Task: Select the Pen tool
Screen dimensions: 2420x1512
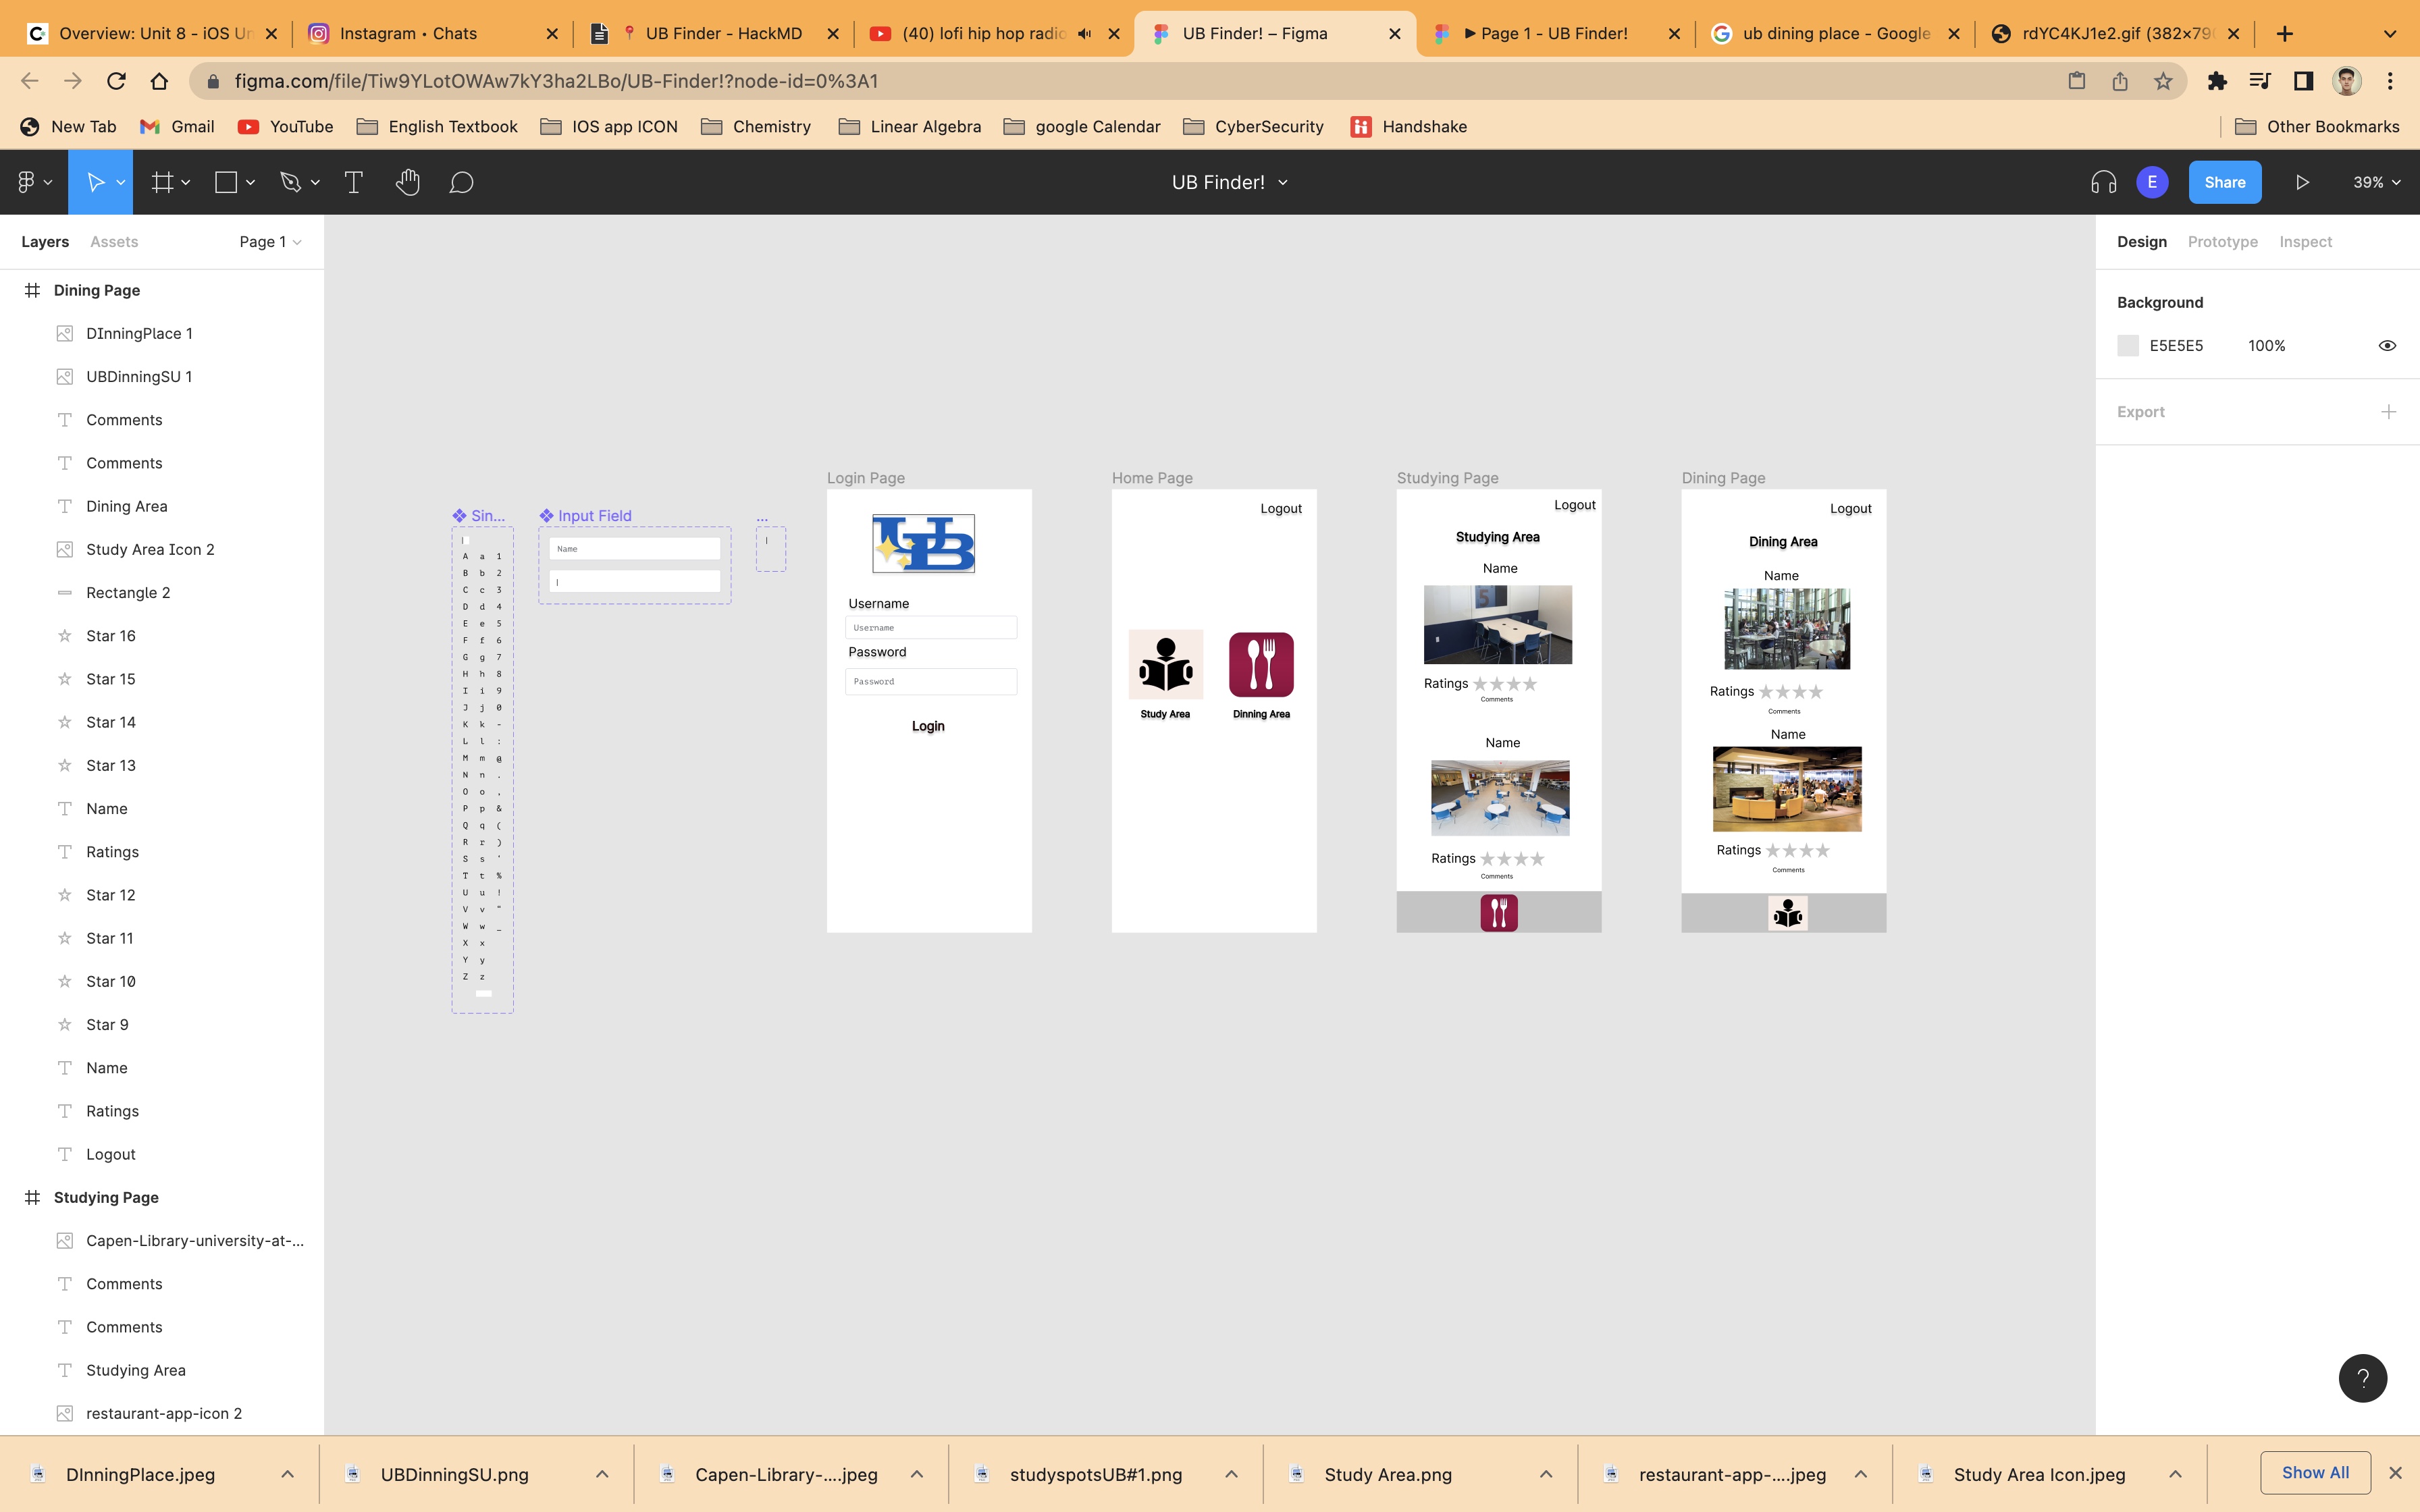Action: pyautogui.click(x=290, y=182)
